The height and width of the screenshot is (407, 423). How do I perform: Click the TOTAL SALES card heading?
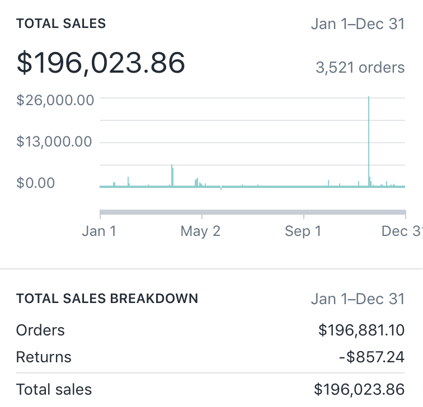(61, 23)
